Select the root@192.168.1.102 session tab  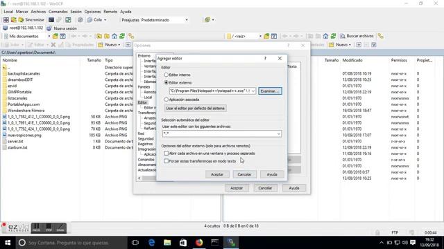click(x=23, y=28)
